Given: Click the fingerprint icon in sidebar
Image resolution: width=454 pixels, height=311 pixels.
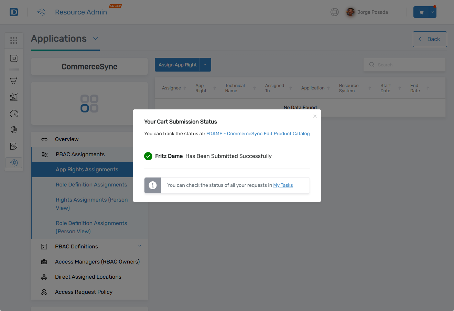Looking at the screenshot, I should pyautogui.click(x=14, y=130).
